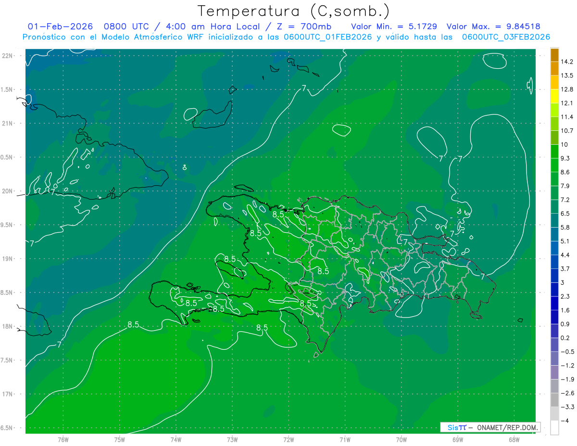Click the "74W" longitude axis label
The height and width of the screenshot is (446, 577).
(176, 439)
